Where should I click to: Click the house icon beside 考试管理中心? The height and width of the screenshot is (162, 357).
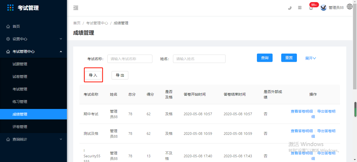pos(8,51)
